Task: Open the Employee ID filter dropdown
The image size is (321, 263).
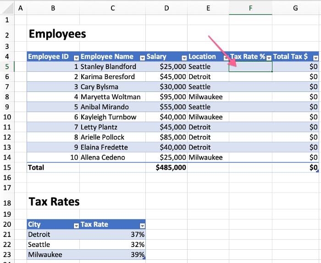Action: (x=76, y=58)
